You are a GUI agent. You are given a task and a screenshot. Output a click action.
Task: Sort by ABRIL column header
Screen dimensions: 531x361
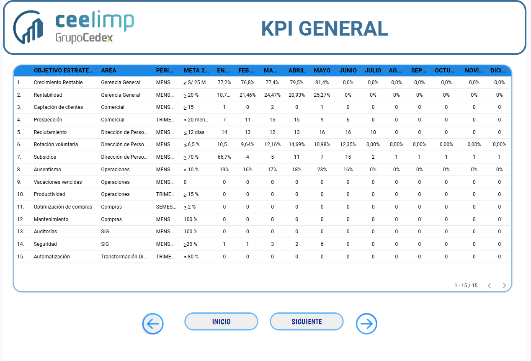(296, 70)
